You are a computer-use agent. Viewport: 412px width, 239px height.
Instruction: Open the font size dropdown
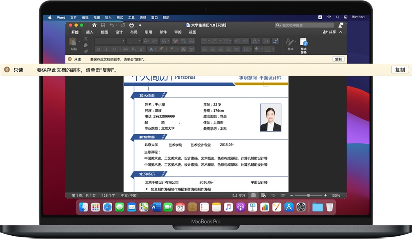click(139, 40)
